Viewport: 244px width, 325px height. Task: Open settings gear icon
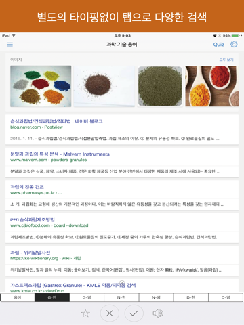234,44
